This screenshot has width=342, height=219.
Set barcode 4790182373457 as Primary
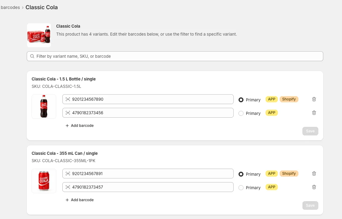coord(241,188)
